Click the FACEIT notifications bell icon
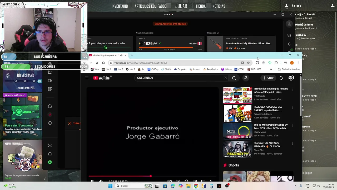This screenshot has width=337, height=190. click(289, 44)
